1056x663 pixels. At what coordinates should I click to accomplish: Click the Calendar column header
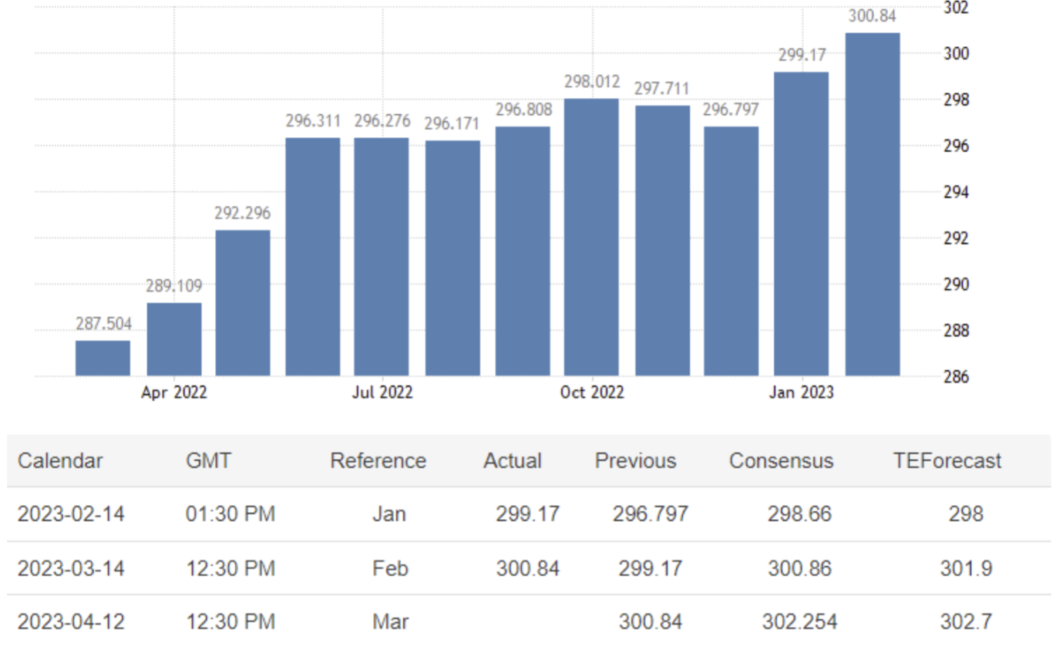coord(60,461)
